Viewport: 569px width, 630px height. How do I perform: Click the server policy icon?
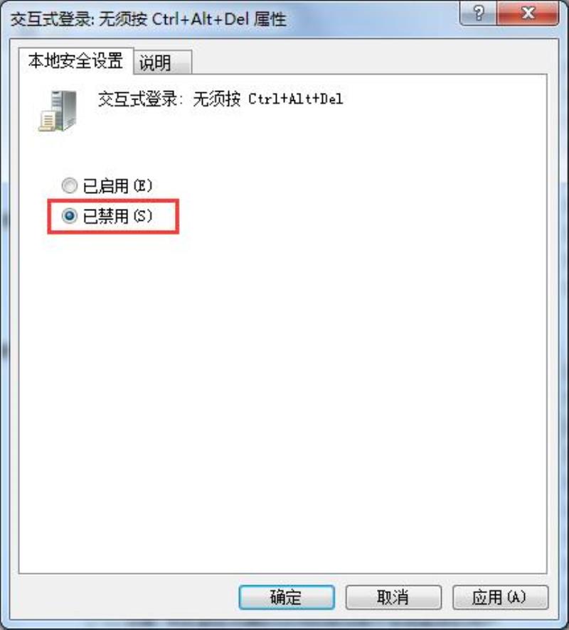click(x=58, y=111)
